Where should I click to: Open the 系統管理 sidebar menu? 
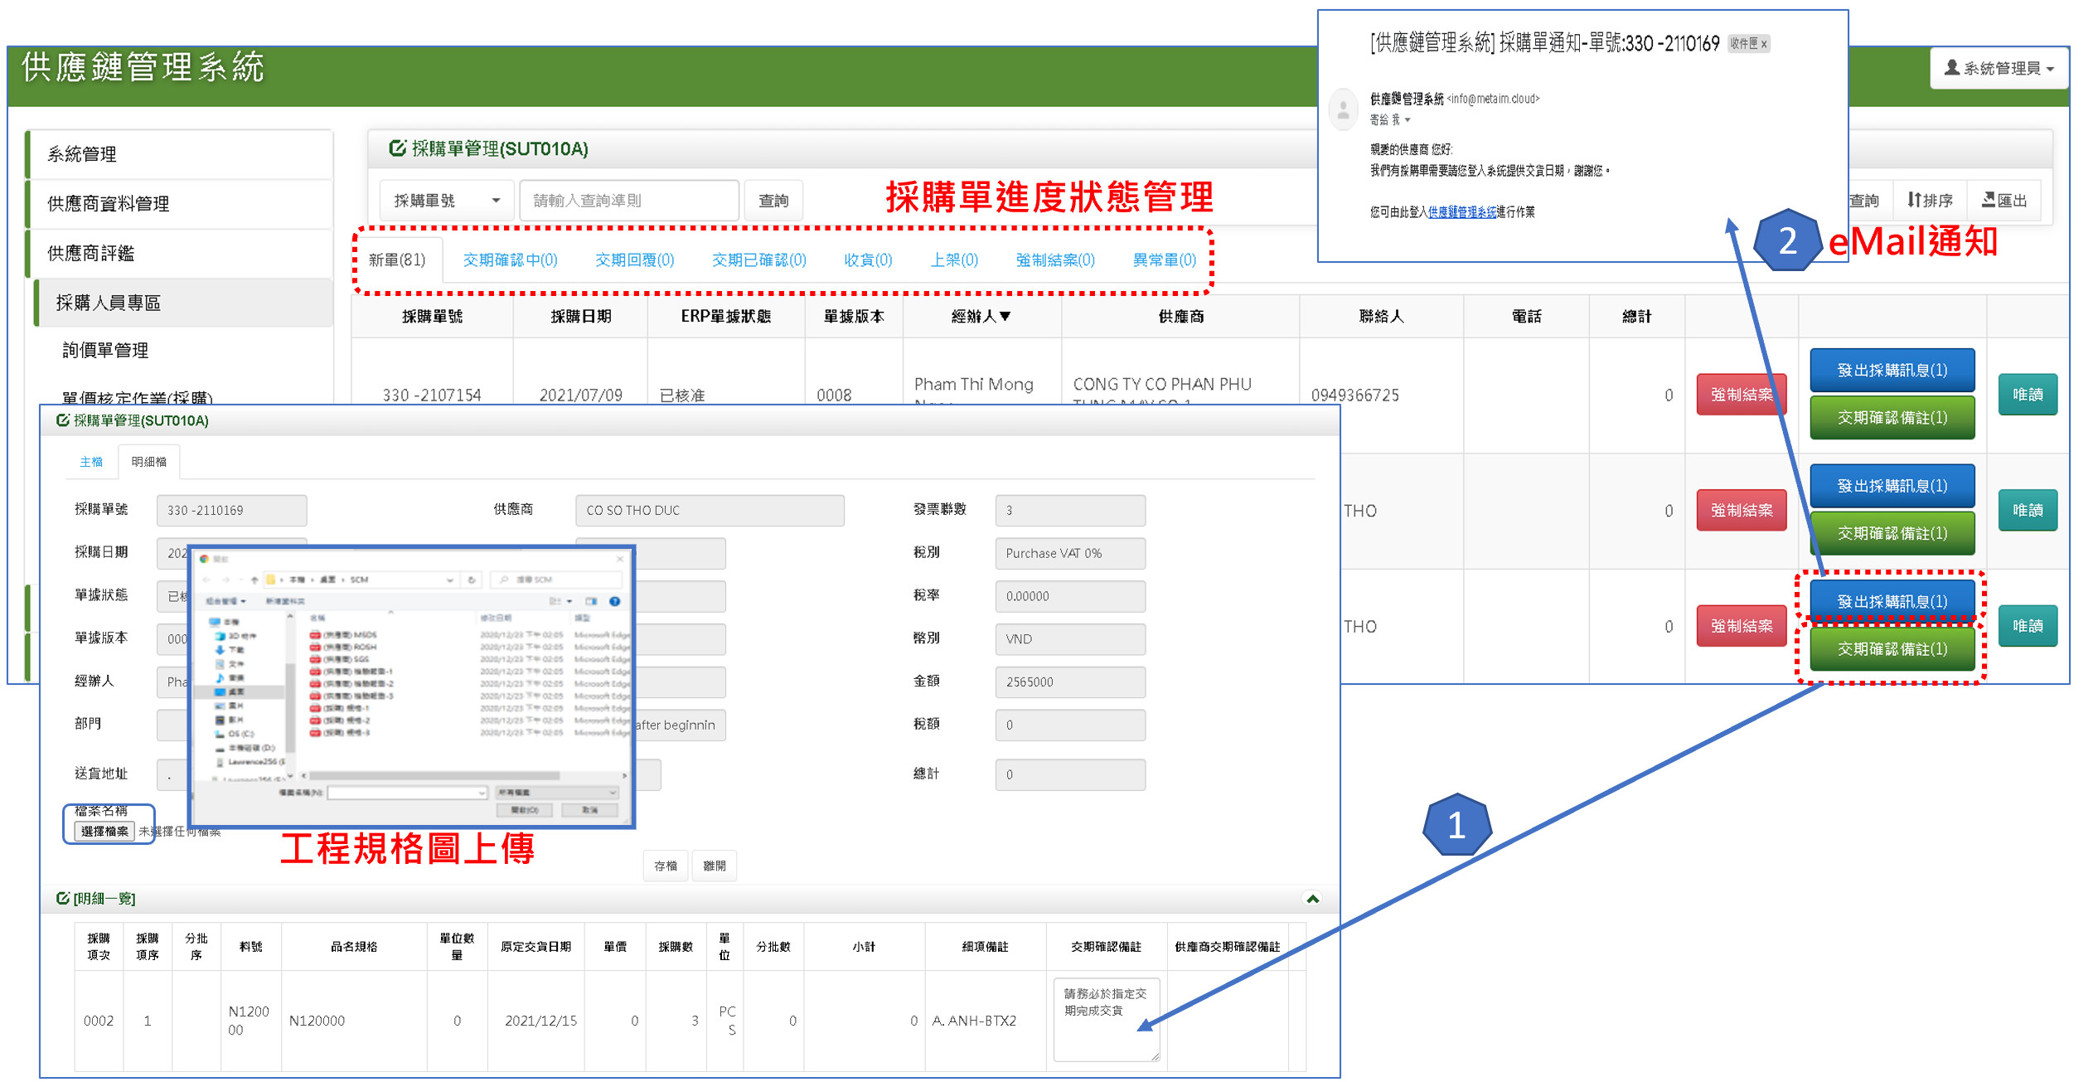coord(179,154)
